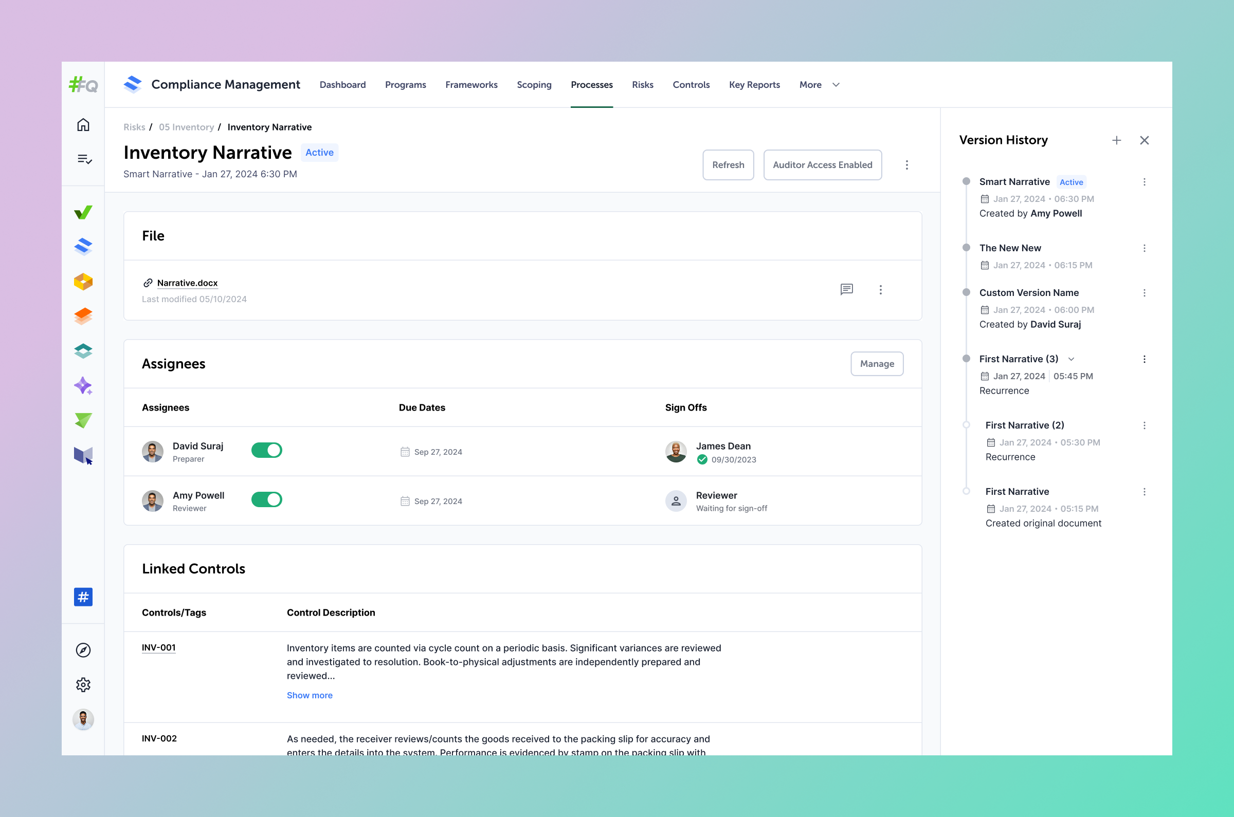Click Show more under INV-001 description

(x=309, y=695)
